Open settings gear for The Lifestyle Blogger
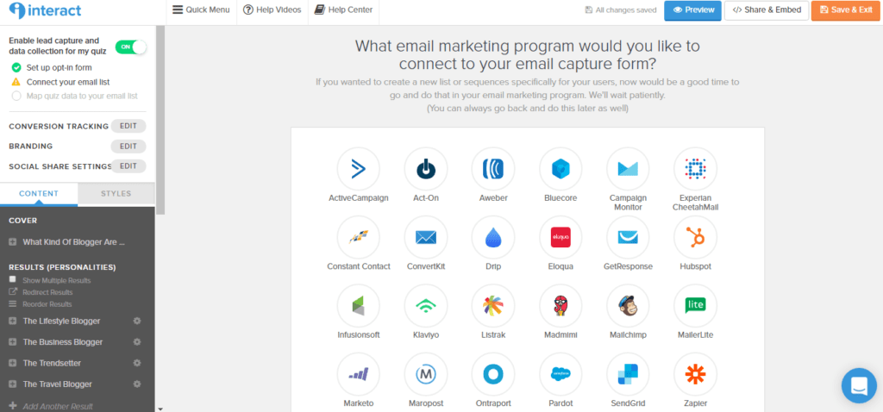The width and height of the screenshot is (883, 412). pos(136,321)
